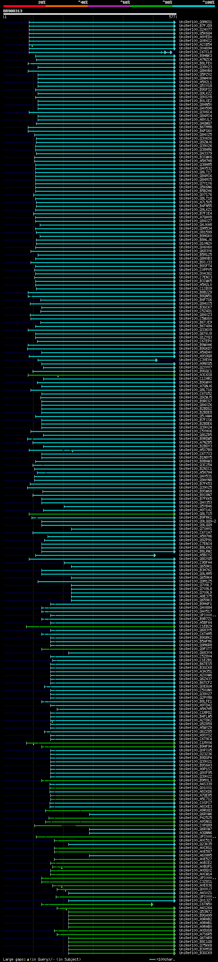
Task: Click the orange ~40% identity legend segment
Action: (67, 6)
